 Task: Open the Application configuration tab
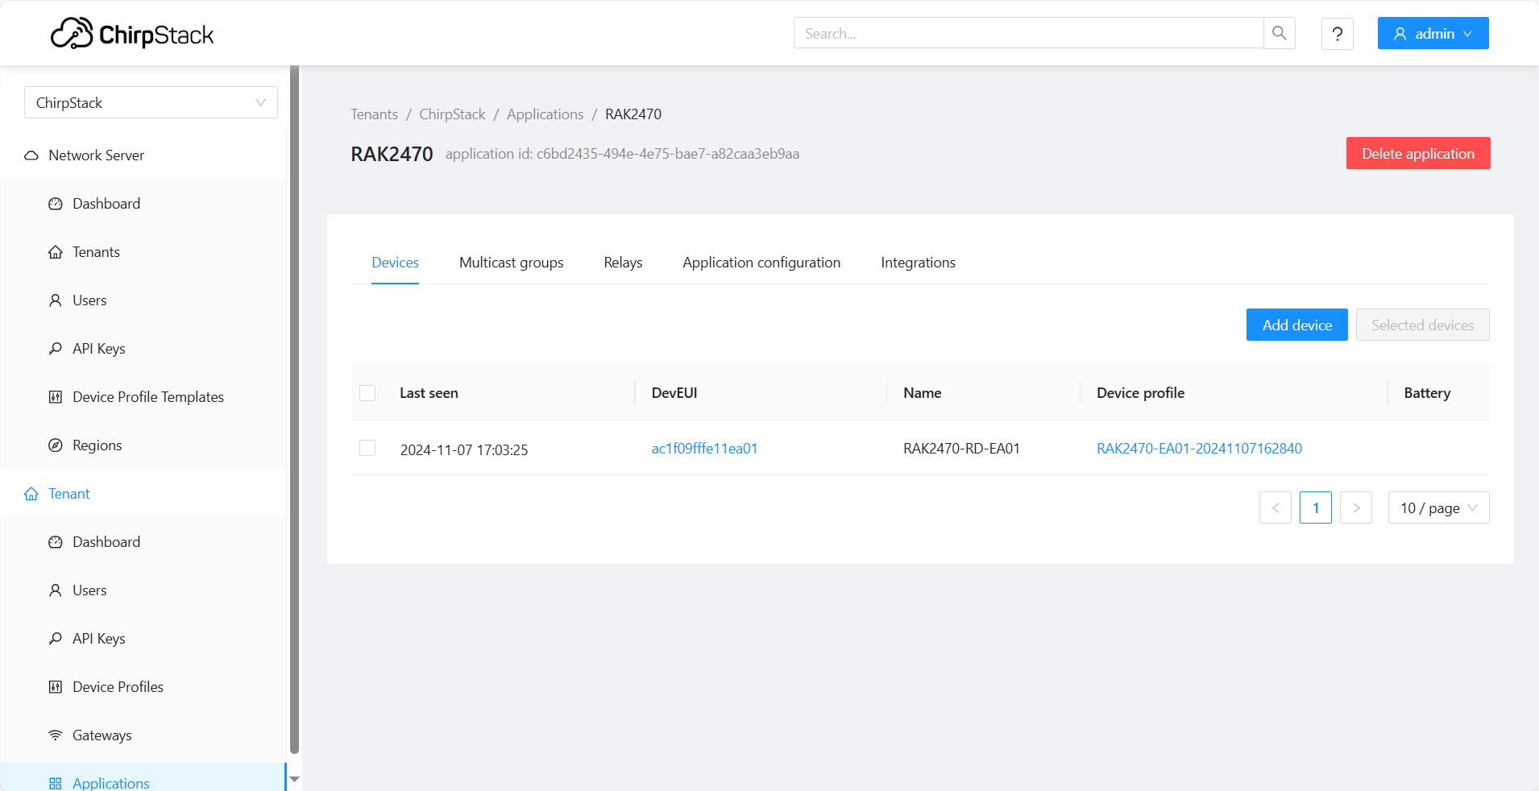click(761, 263)
